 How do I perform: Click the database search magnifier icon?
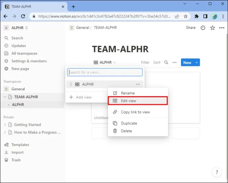pos(166,63)
